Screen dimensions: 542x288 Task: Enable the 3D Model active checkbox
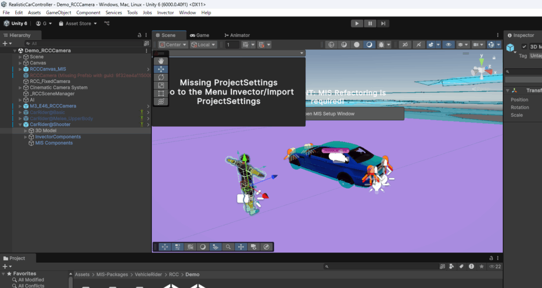(x=524, y=47)
